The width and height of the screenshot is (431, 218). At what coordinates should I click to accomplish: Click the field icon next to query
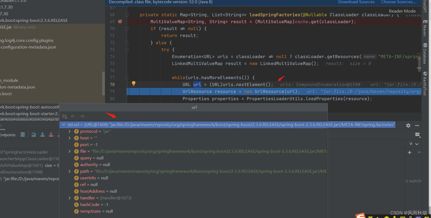pos(76,158)
